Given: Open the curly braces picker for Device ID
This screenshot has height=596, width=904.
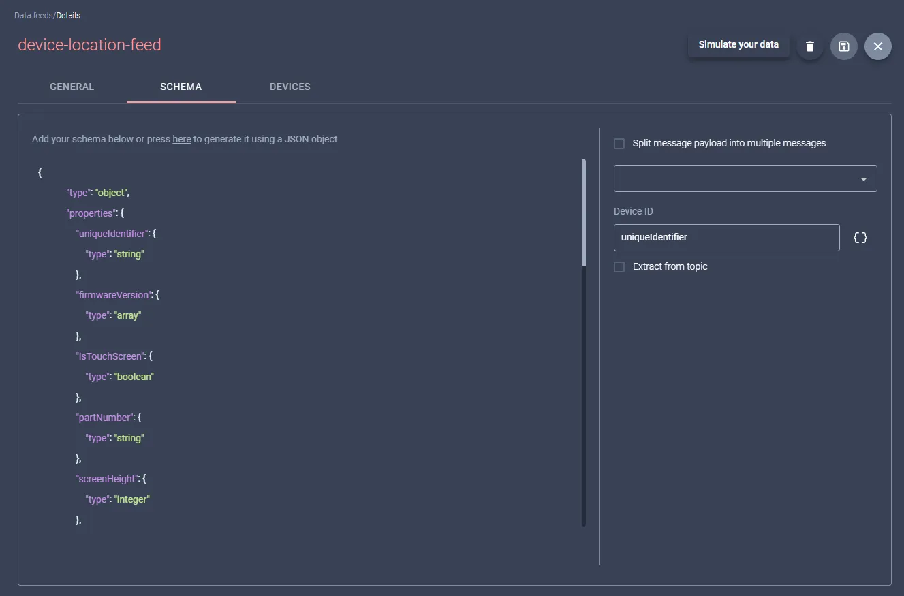Looking at the screenshot, I should (x=860, y=238).
